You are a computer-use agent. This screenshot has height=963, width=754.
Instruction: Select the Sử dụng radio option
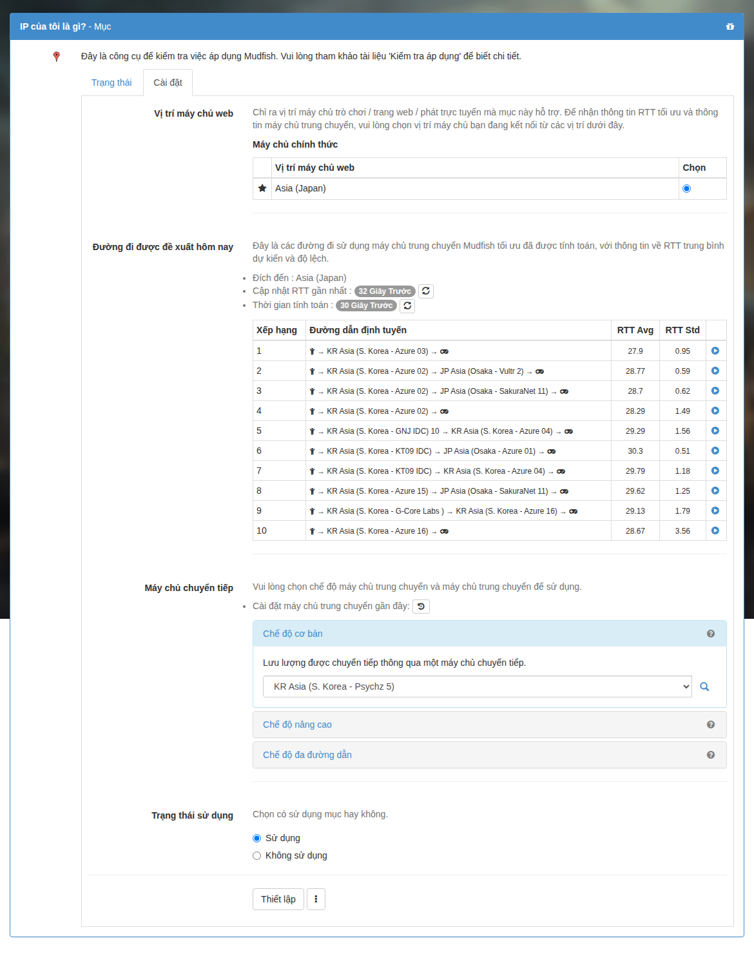(x=256, y=838)
